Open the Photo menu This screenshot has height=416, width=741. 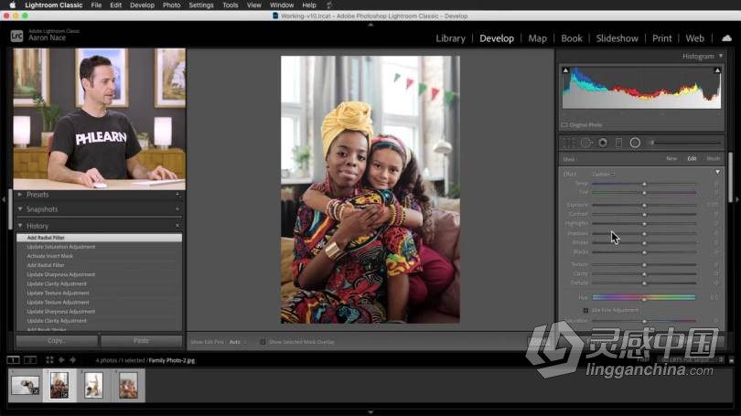172,5
